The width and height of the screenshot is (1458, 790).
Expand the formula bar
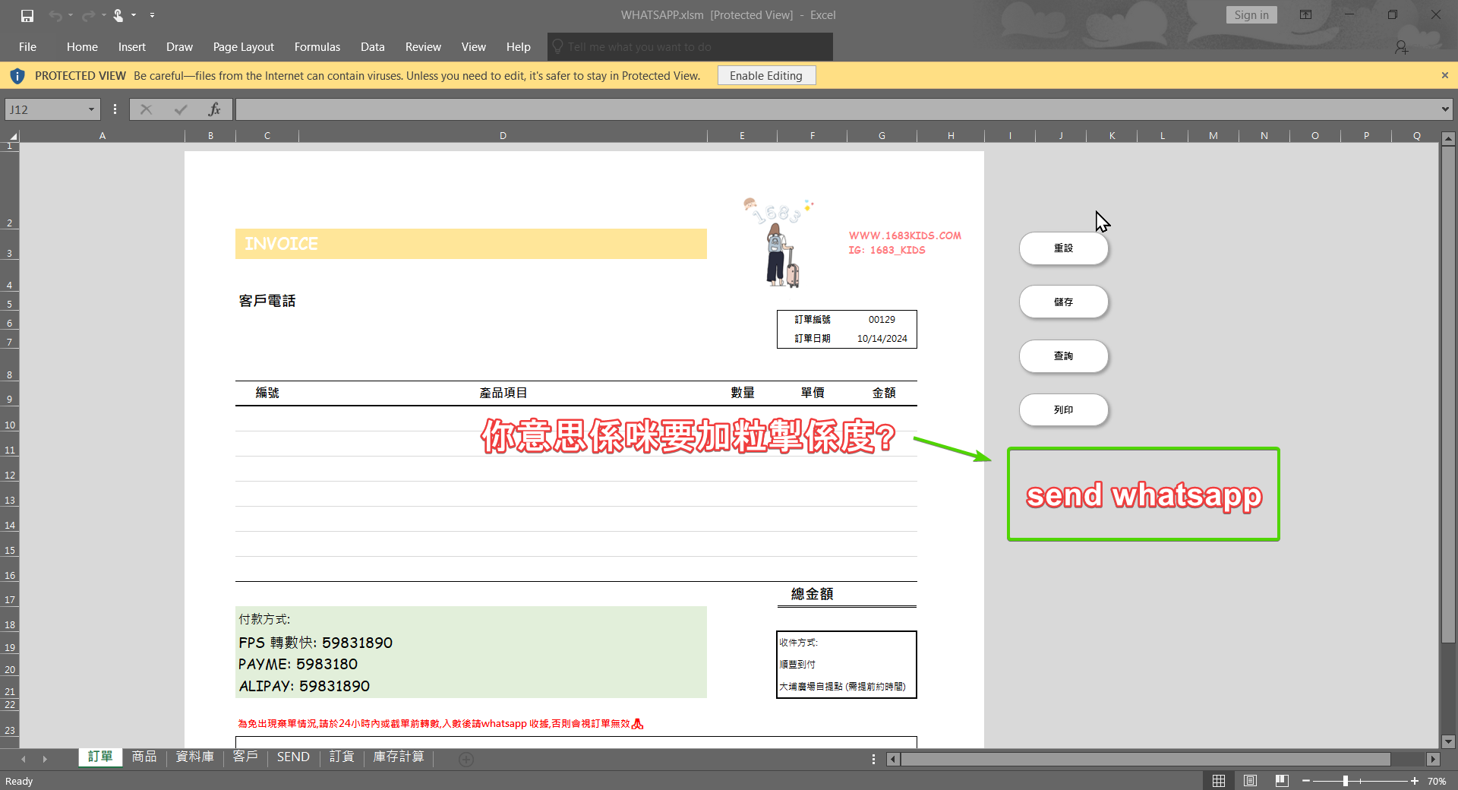1444,109
